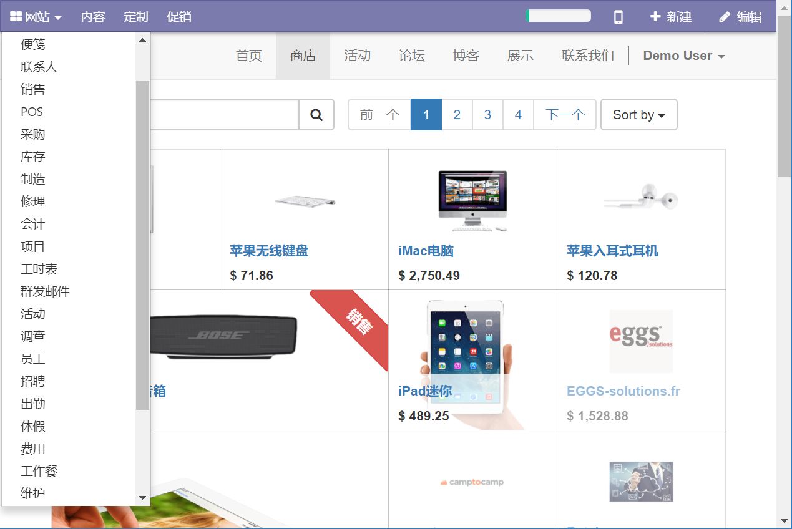This screenshot has height=529, width=792.
Task: Click the in-ear headphones product image
Action: [x=641, y=197]
